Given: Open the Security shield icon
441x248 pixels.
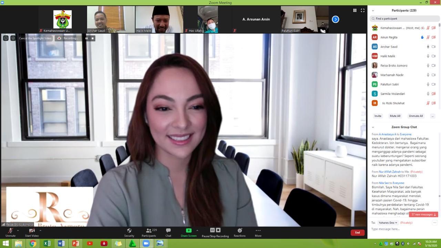Looking at the screenshot, I should (129, 231).
